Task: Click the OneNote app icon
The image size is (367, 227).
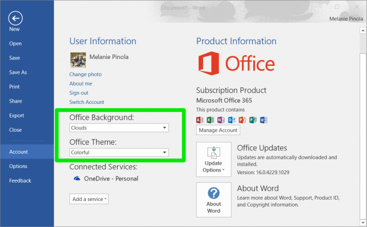Action: [221, 120]
